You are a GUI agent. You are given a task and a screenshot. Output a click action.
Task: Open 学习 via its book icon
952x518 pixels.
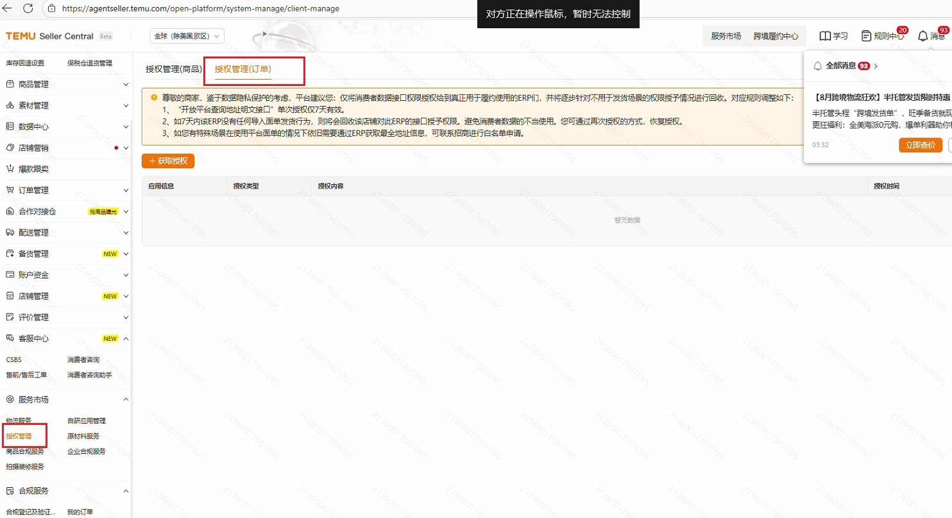[825, 36]
